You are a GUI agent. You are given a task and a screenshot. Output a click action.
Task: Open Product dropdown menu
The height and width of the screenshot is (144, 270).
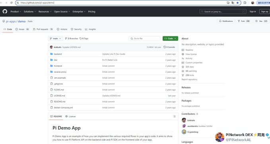16,12
